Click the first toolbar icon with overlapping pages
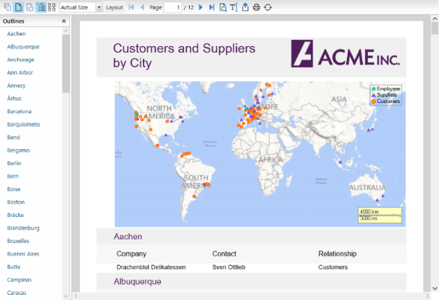This screenshot has width=439, height=300. pos(6,7)
